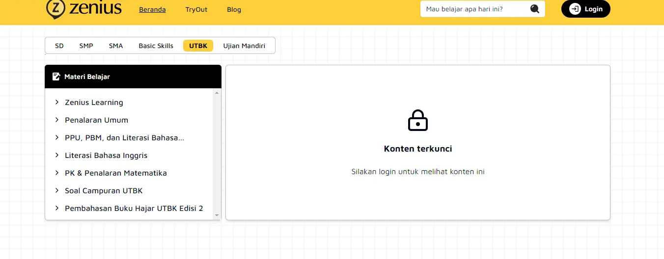Click the 'Konten terkunci' heading
Image resolution: width=664 pixels, height=259 pixels.
(418, 149)
